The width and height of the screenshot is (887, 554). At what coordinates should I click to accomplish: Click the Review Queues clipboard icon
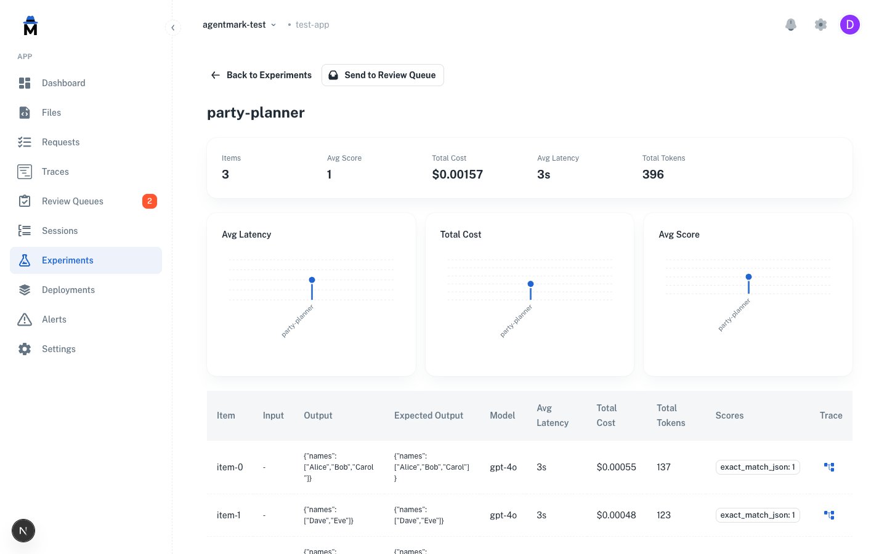click(25, 201)
